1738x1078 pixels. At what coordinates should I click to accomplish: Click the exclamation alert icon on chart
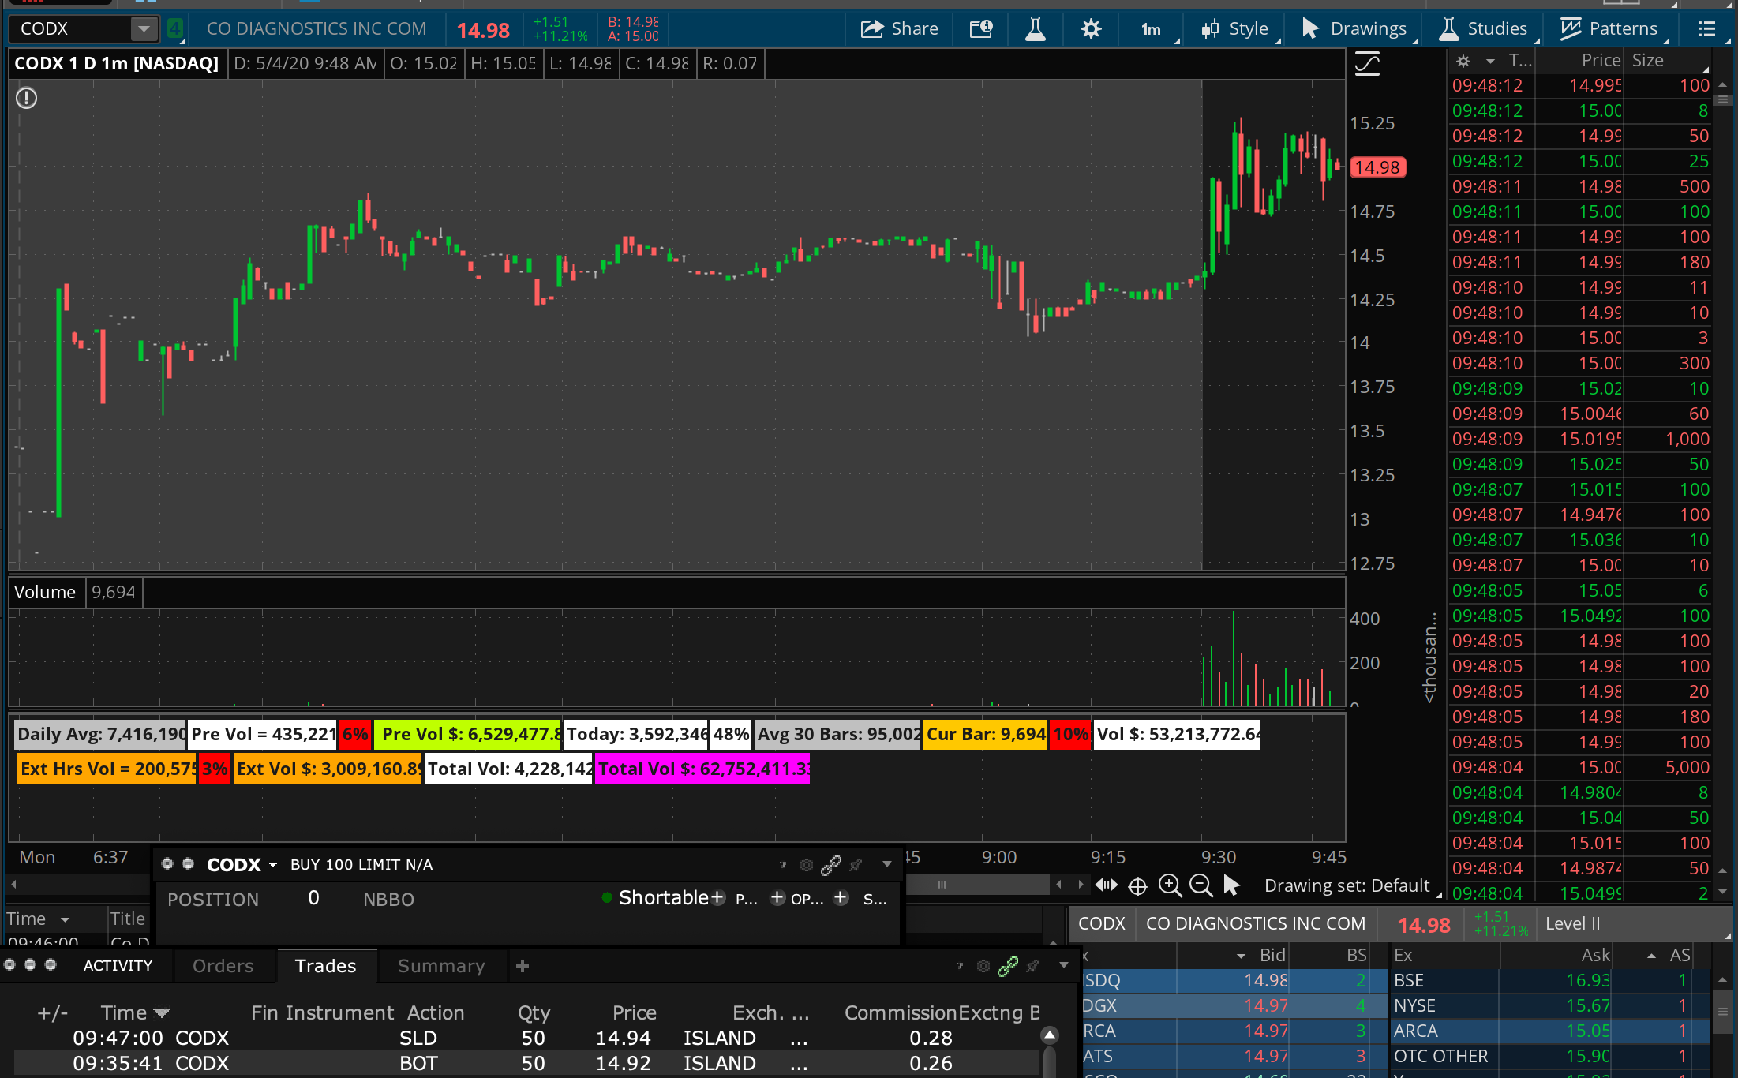(27, 98)
